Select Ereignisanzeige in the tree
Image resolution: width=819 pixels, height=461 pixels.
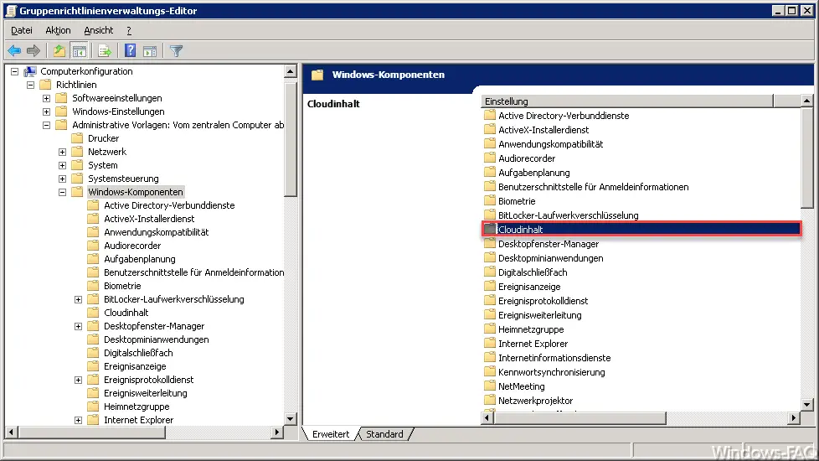pos(135,366)
